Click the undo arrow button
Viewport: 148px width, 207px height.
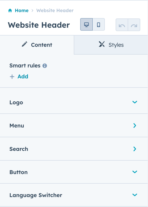pyautogui.click(x=122, y=25)
